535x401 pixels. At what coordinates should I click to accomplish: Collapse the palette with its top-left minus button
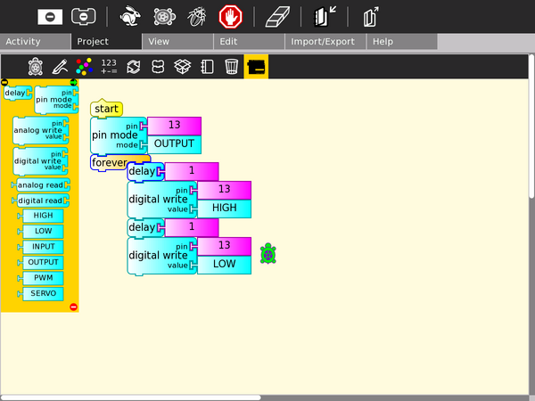coord(4,83)
